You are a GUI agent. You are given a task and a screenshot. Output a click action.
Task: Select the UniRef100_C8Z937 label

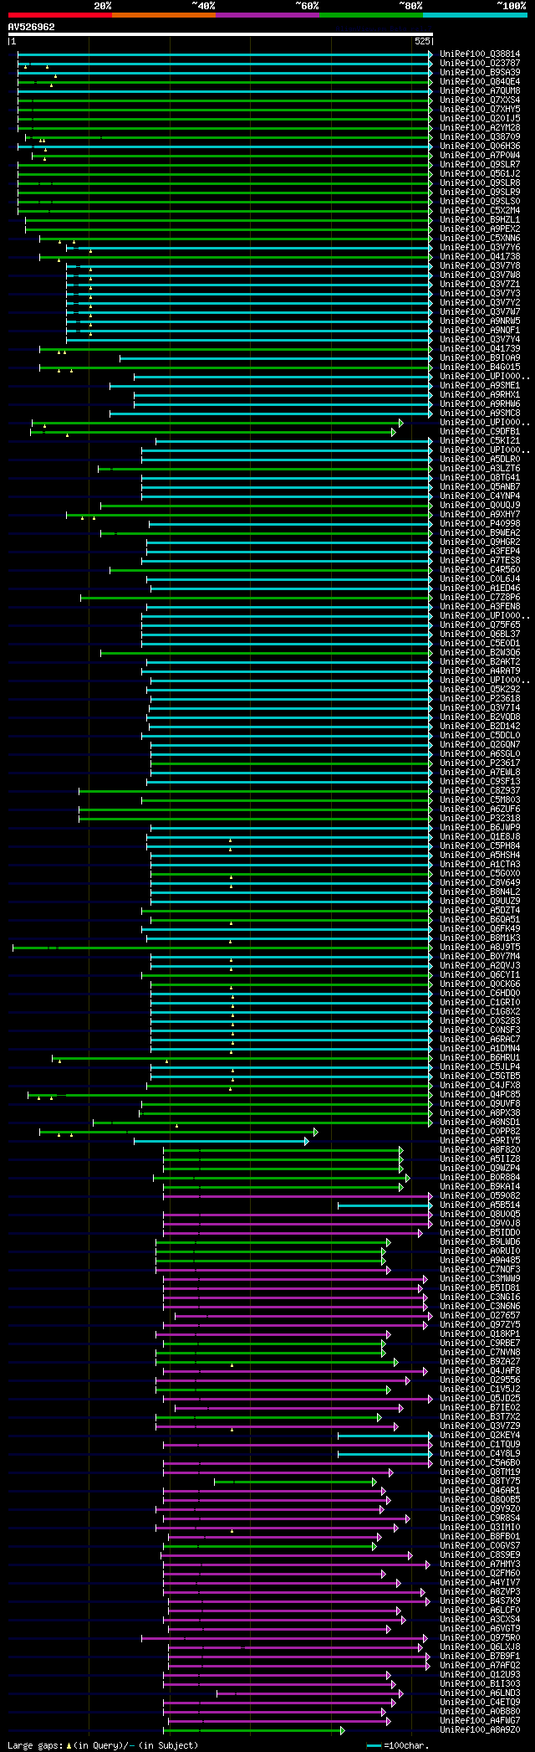coord(480,791)
